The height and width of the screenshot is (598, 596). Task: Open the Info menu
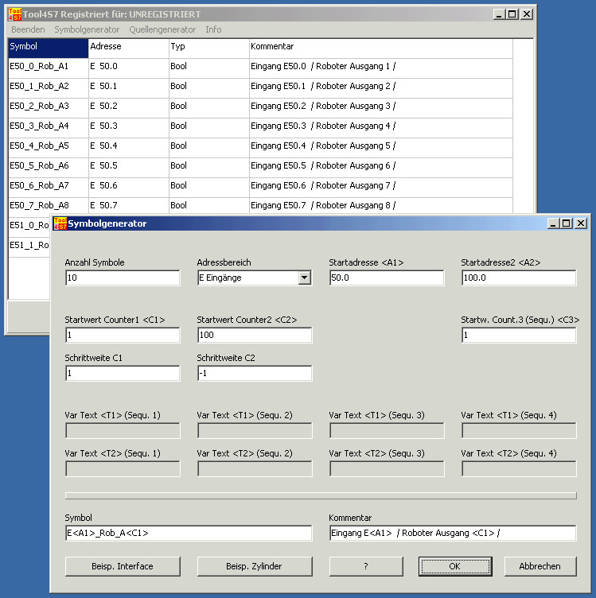213,29
